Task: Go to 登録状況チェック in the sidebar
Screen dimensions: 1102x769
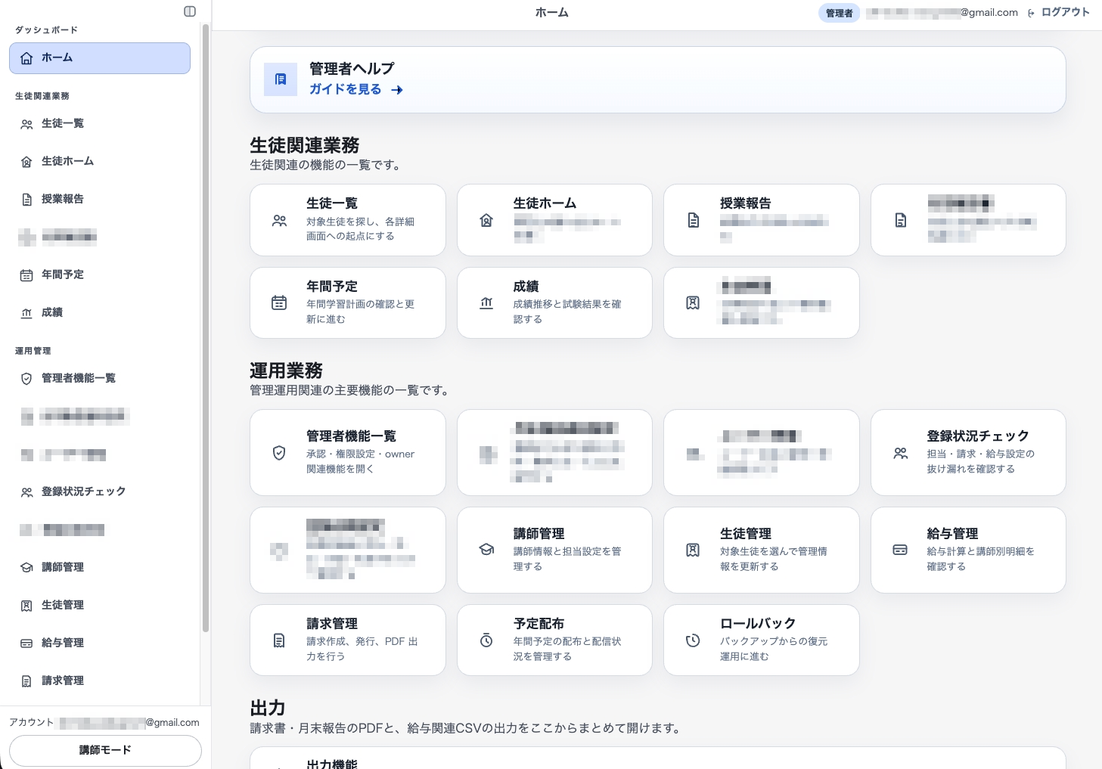Action: coord(100,492)
